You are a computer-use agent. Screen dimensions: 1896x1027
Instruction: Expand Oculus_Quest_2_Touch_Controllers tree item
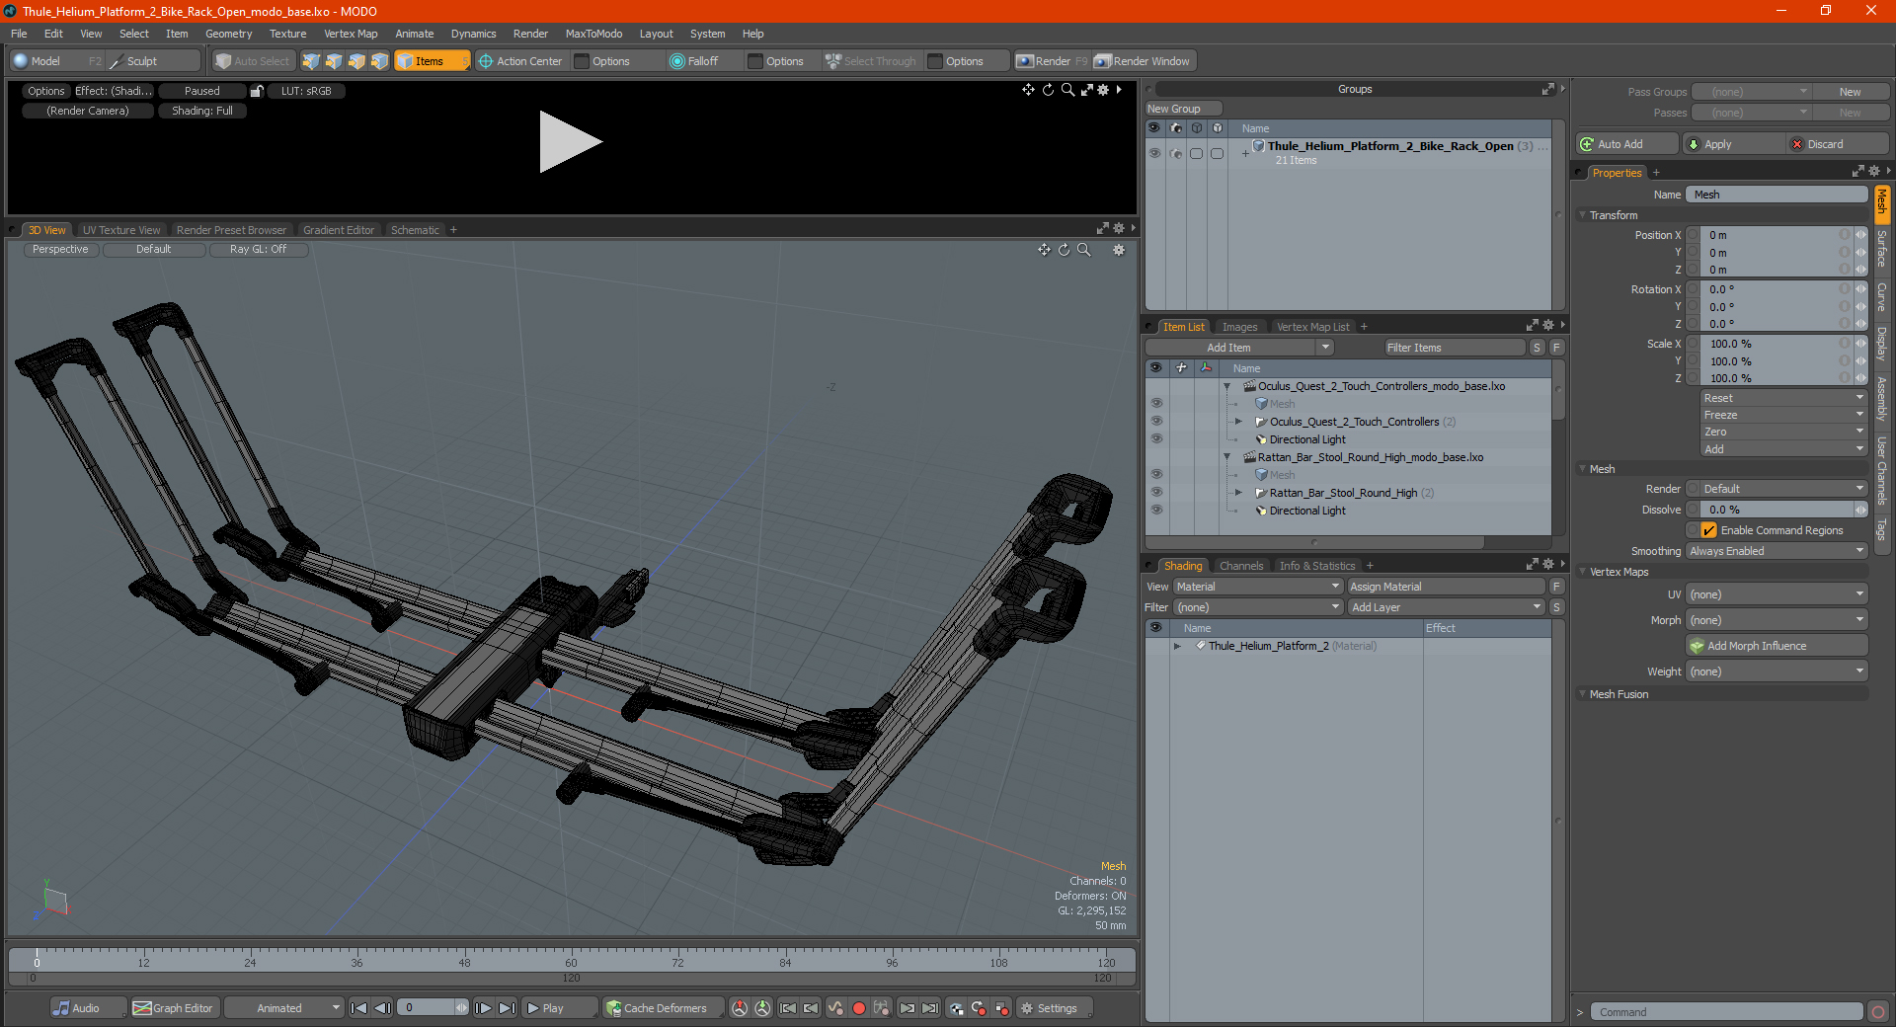[x=1238, y=422]
